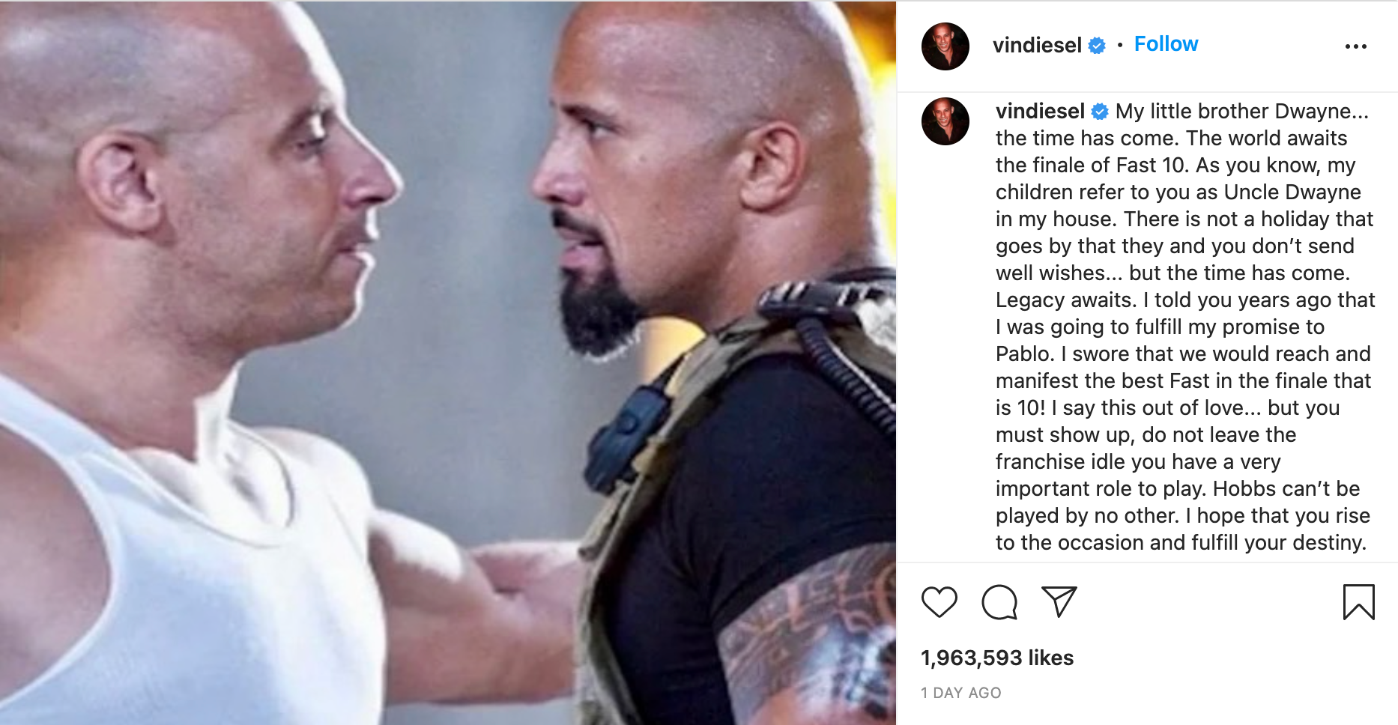Save the post with the bookmark icon
The height and width of the screenshot is (725, 1398).
click(1358, 602)
